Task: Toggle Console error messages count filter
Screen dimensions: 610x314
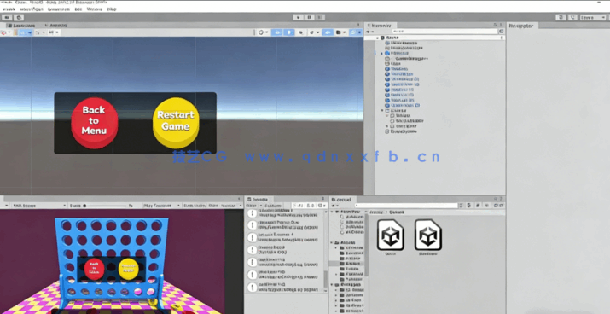Action: (322, 206)
